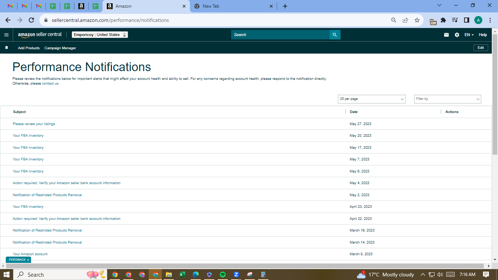Viewport: 498px width, 280px height.
Task: Click the date May 27, 2023
Action: tap(361, 124)
